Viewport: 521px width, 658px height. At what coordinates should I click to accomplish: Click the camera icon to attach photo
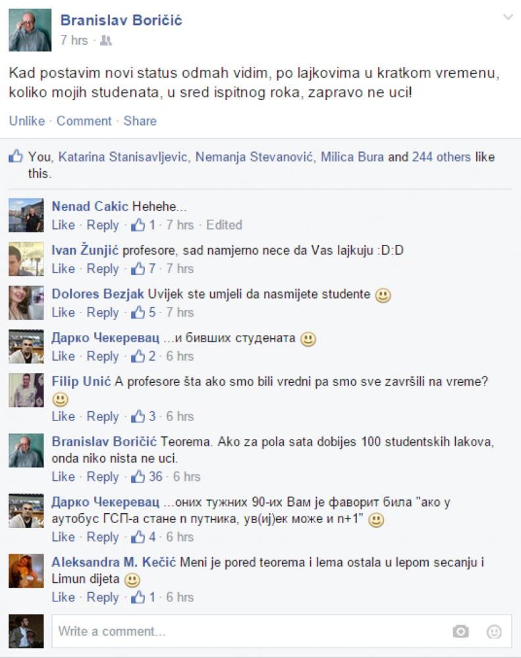tap(460, 631)
